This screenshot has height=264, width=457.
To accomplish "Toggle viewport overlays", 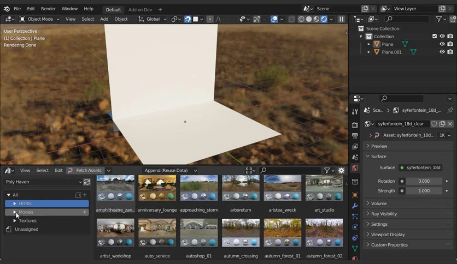I will pyautogui.click(x=274, y=19).
